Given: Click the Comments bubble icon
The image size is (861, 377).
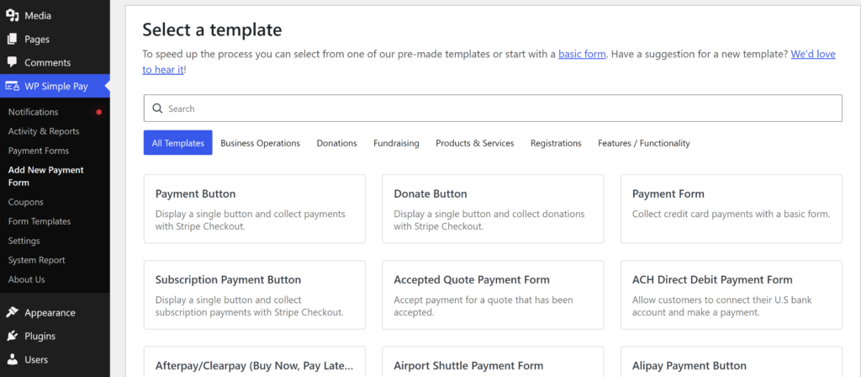Looking at the screenshot, I should click(12, 62).
